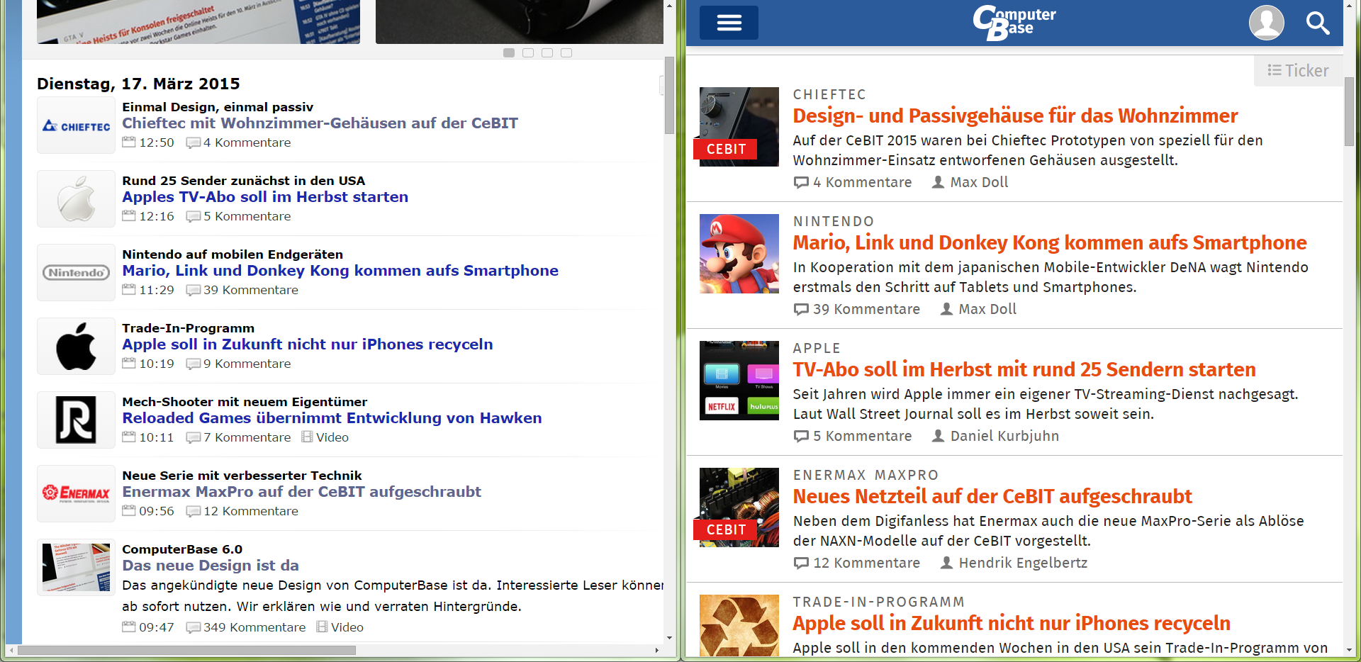Open the hamburger menu in ComputerBase header
1361x662 pixels.
(x=729, y=23)
